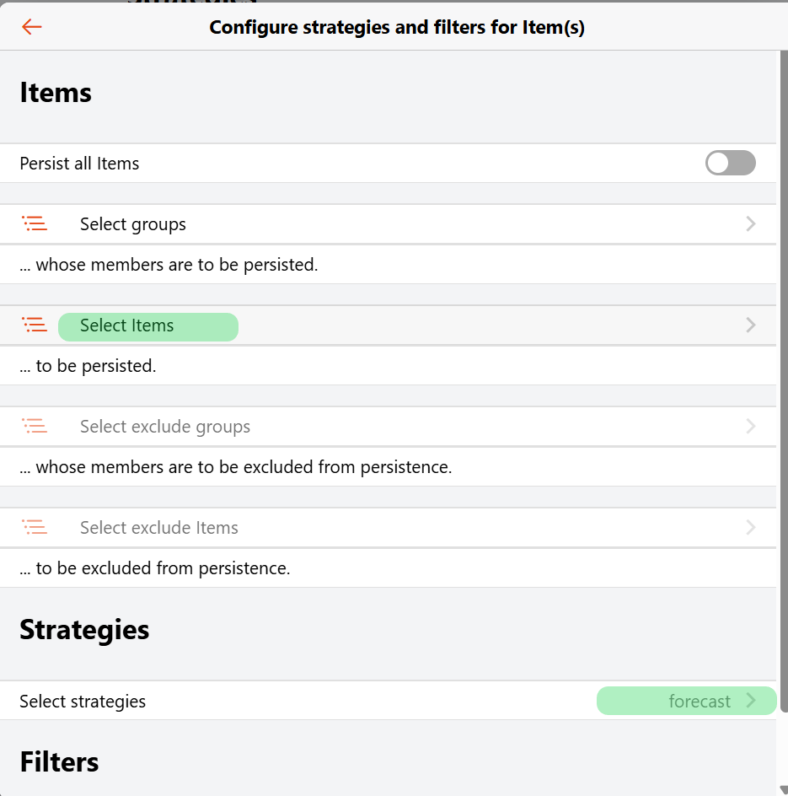Click list icon beside Select groups
The width and height of the screenshot is (788, 796).
(35, 224)
